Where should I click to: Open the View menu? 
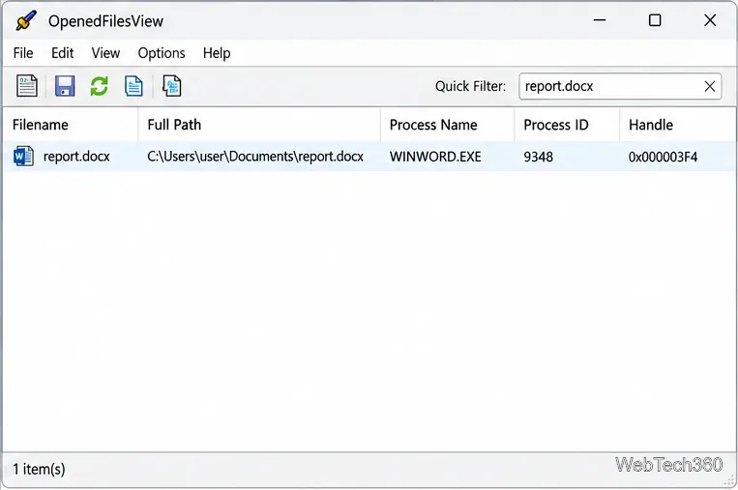[105, 53]
